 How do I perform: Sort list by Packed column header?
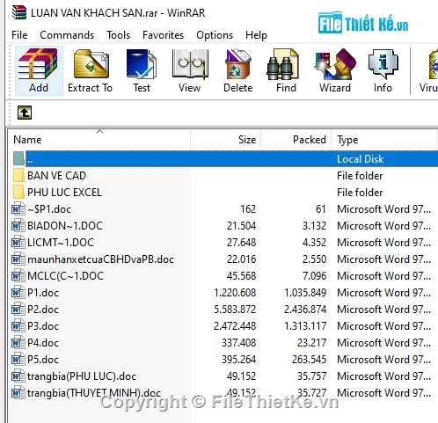296,140
